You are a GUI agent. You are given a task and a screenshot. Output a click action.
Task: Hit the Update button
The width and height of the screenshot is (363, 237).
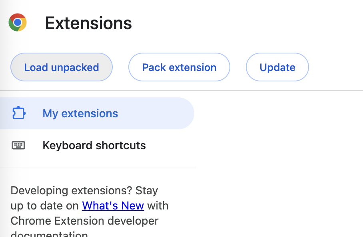pyautogui.click(x=277, y=67)
